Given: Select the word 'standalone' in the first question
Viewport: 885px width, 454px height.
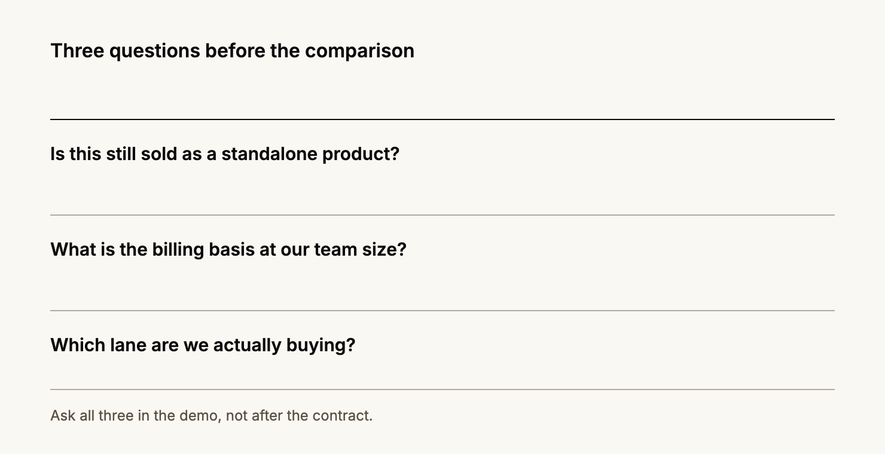Looking at the screenshot, I should [270, 154].
